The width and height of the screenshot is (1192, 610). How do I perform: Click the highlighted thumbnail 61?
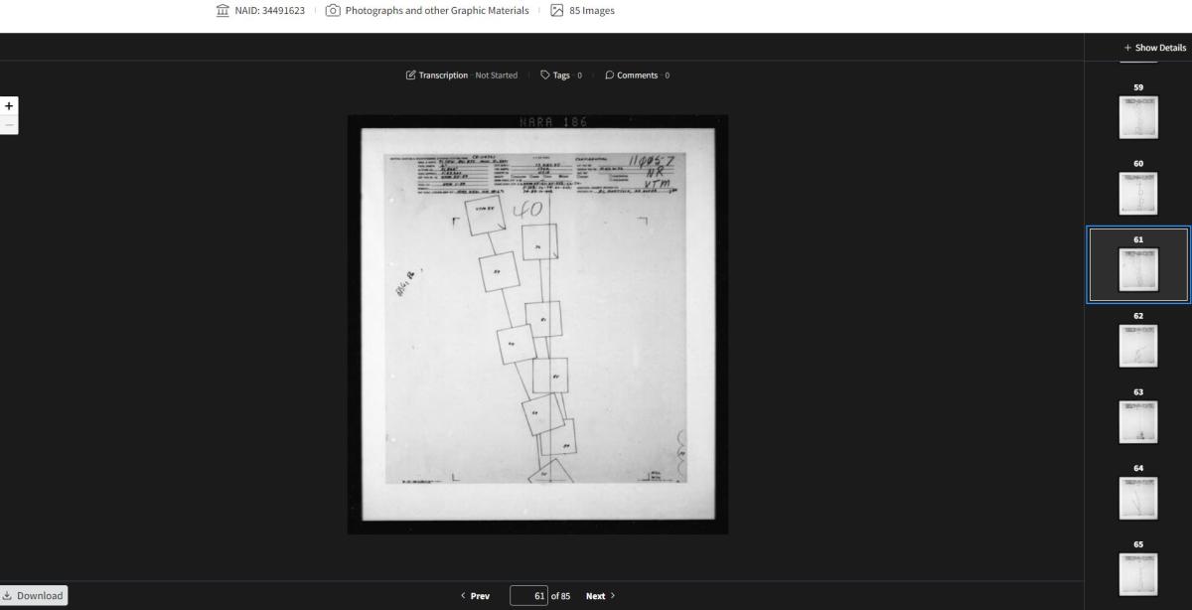coord(1138,269)
